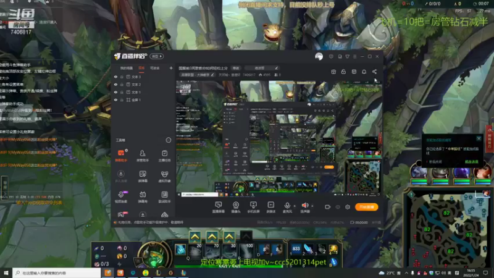Select the red underlined tab in sources panel
Viewport: 494px width, 278px height.
coord(141,68)
